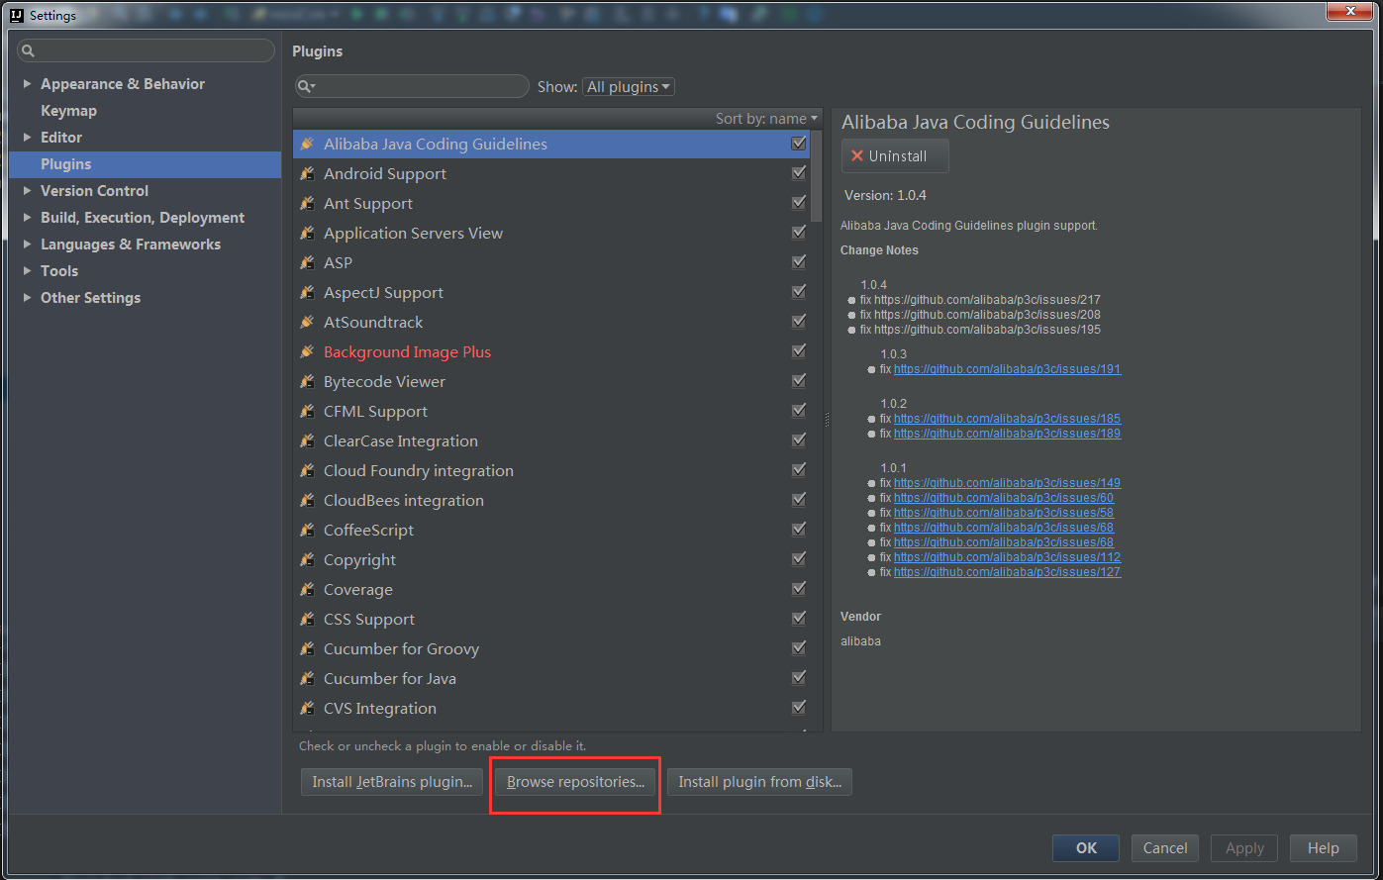Viewport: 1383px width, 880px height.
Task: Focus the settings search field
Action: tap(146, 50)
